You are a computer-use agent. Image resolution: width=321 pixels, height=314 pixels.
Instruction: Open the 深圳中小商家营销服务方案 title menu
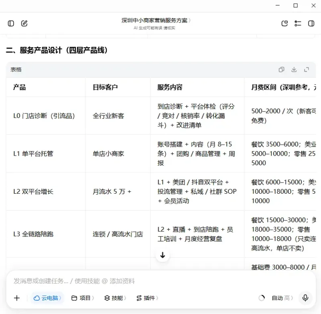(156, 20)
